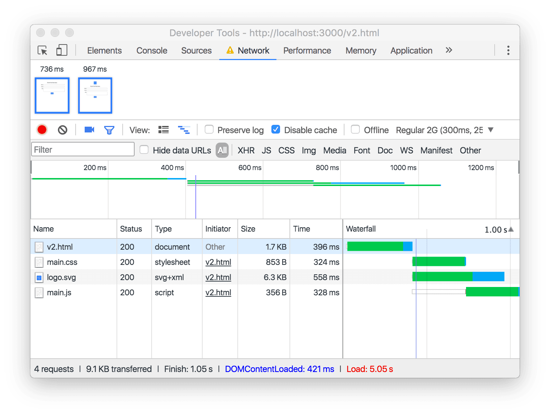
Task: Switch to the Performance tab
Action: point(307,50)
